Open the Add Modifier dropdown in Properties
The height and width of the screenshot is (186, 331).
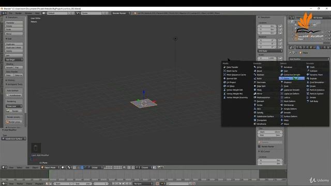(x=309, y=59)
